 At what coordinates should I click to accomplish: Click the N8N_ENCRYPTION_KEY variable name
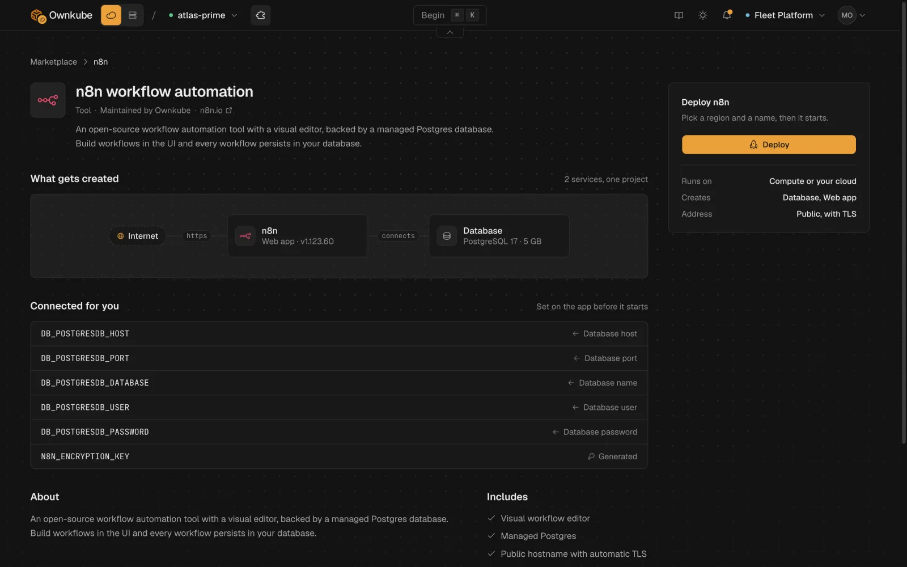coord(85,456)
